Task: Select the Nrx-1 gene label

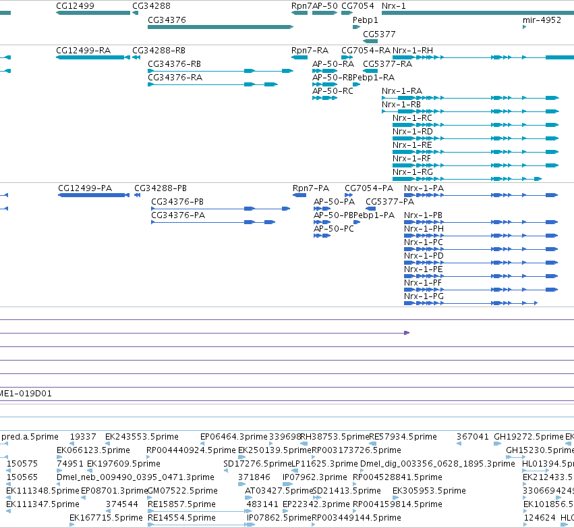Action: (x=393, y=6)
